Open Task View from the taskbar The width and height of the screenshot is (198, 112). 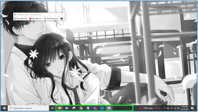[x=52, y=108]
